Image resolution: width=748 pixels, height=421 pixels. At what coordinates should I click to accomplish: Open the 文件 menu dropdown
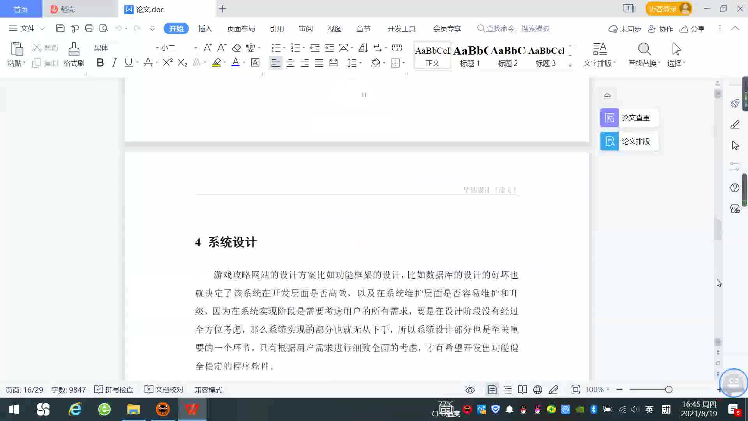click(27, 28)
